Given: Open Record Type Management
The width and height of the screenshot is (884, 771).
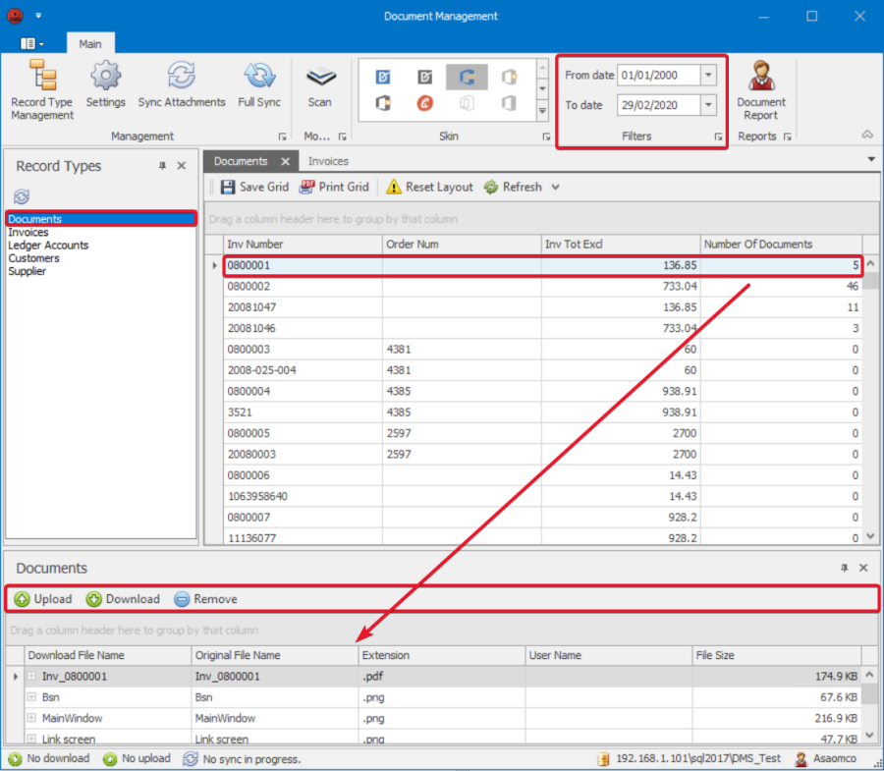Looking at the screenshot, I should point(42,90).
